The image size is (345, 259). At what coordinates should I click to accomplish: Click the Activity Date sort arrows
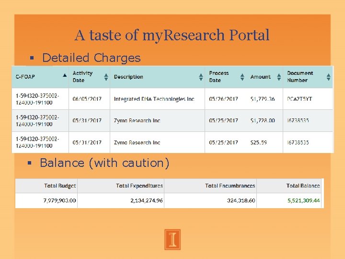(x=106, y=77)
